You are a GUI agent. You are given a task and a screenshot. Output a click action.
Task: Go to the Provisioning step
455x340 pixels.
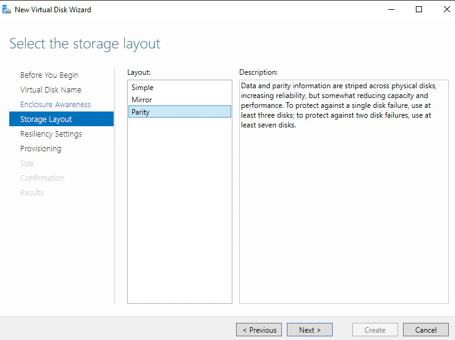click(40, 149)
